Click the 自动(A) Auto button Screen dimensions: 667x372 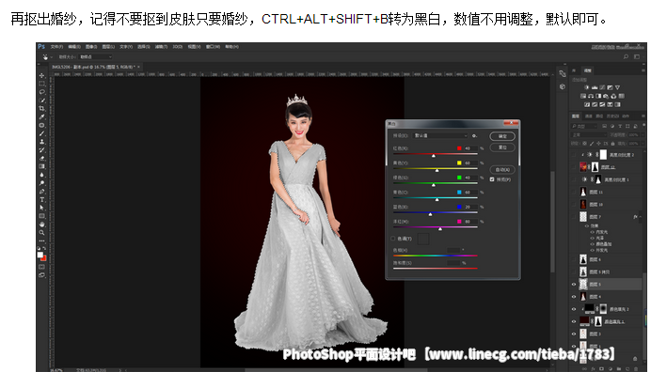point(502,169)
